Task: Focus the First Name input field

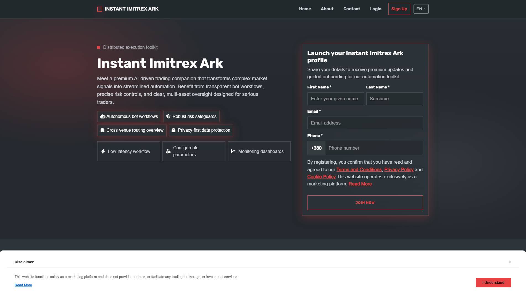Action: (x=336, y=99)
